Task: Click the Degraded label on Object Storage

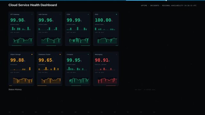Action: coord(14,65)
